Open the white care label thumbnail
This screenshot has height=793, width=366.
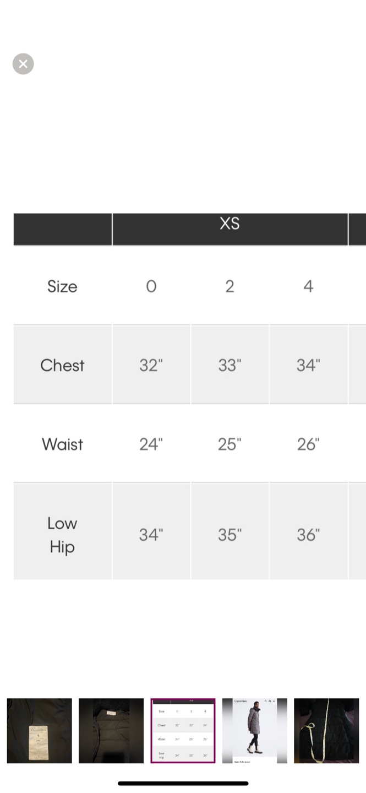point(39,730)
